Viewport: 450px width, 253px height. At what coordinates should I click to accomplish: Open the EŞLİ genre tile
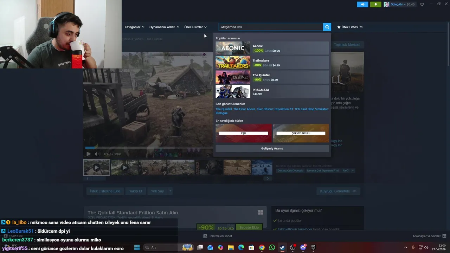244,133
